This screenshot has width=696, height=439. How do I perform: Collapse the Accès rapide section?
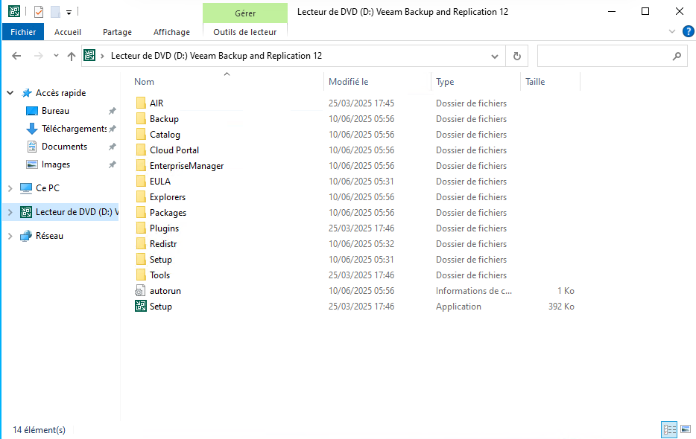[x=9, y=92]
